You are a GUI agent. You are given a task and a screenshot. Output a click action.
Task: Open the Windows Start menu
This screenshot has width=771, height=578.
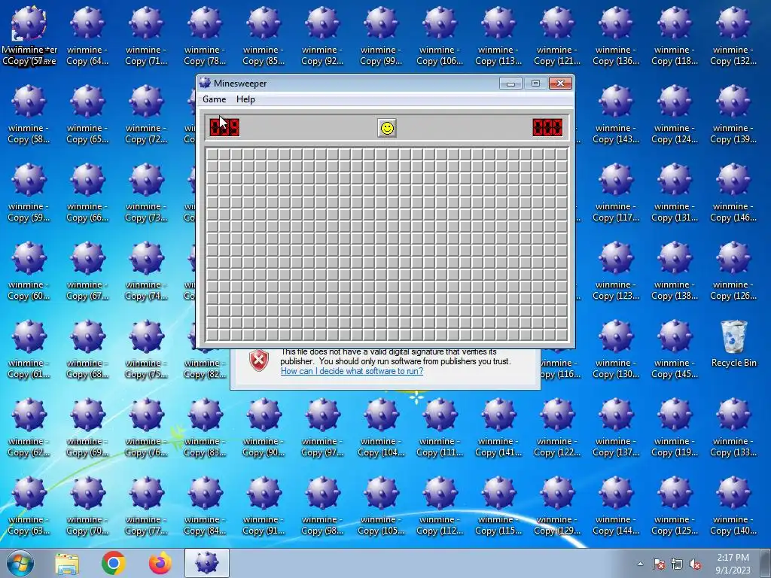[20, 563]
